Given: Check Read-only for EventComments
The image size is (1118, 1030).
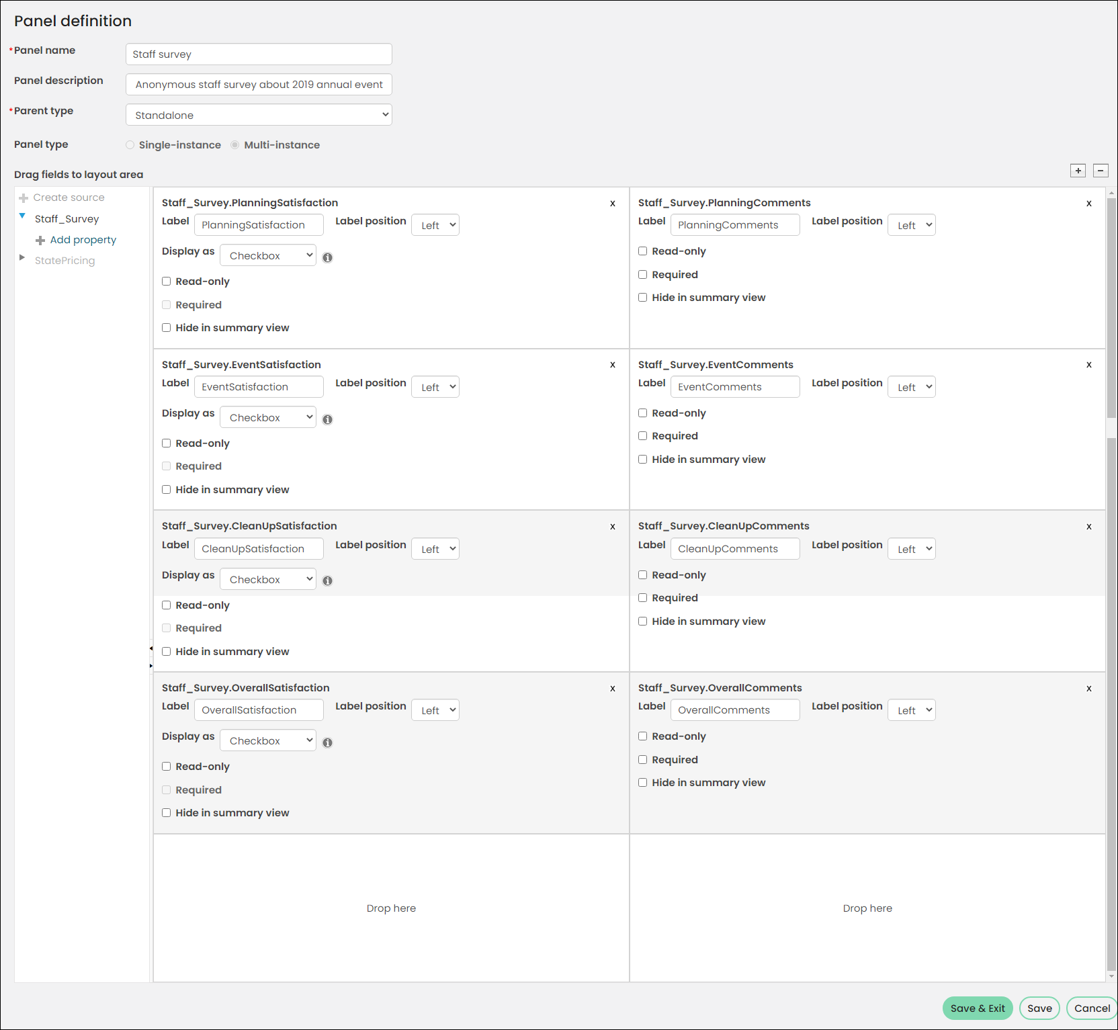Looking at the screenshot, I should point(642,413).
